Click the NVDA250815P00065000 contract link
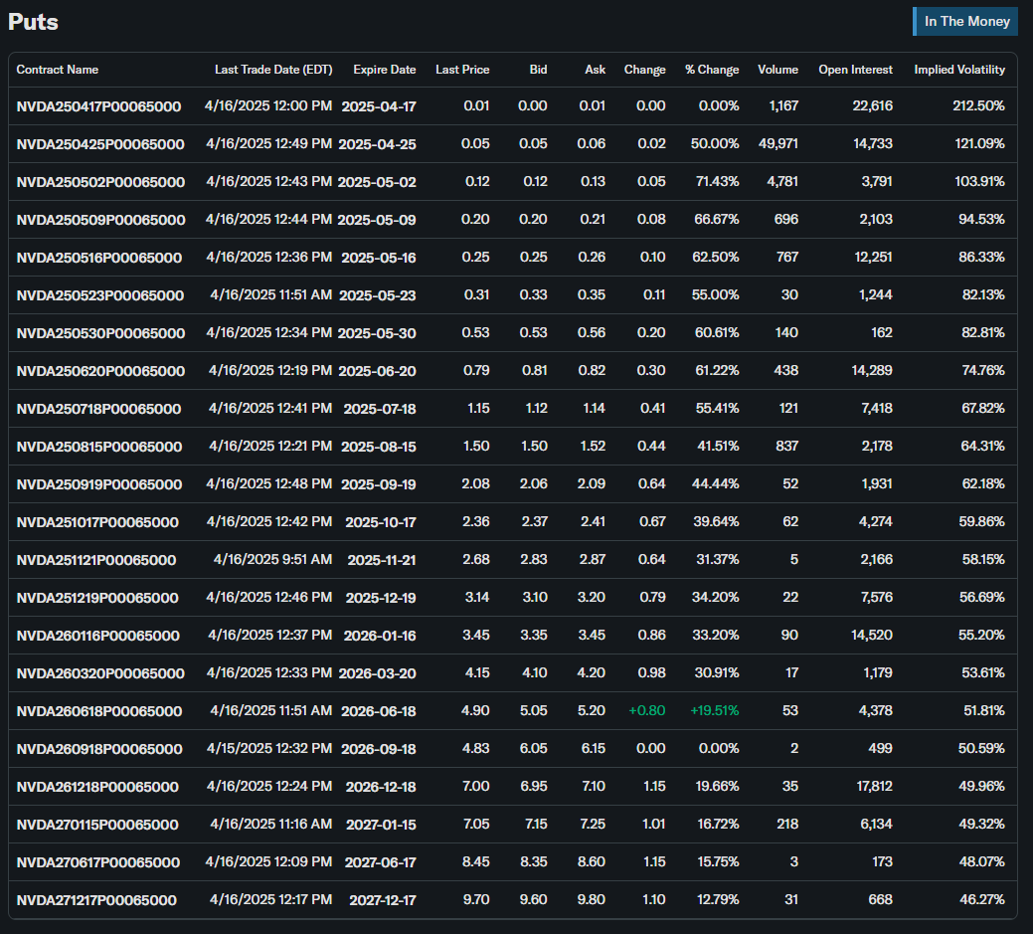 tap(99, 447)
